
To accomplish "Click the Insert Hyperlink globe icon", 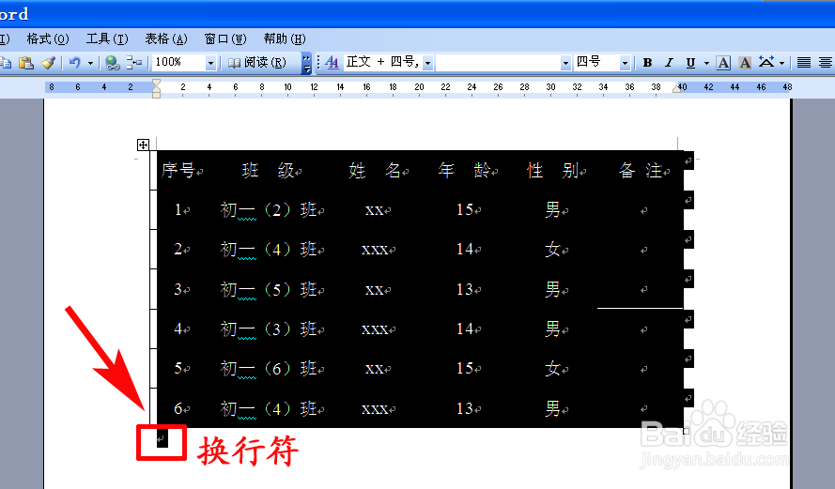I will coord(112,63).
